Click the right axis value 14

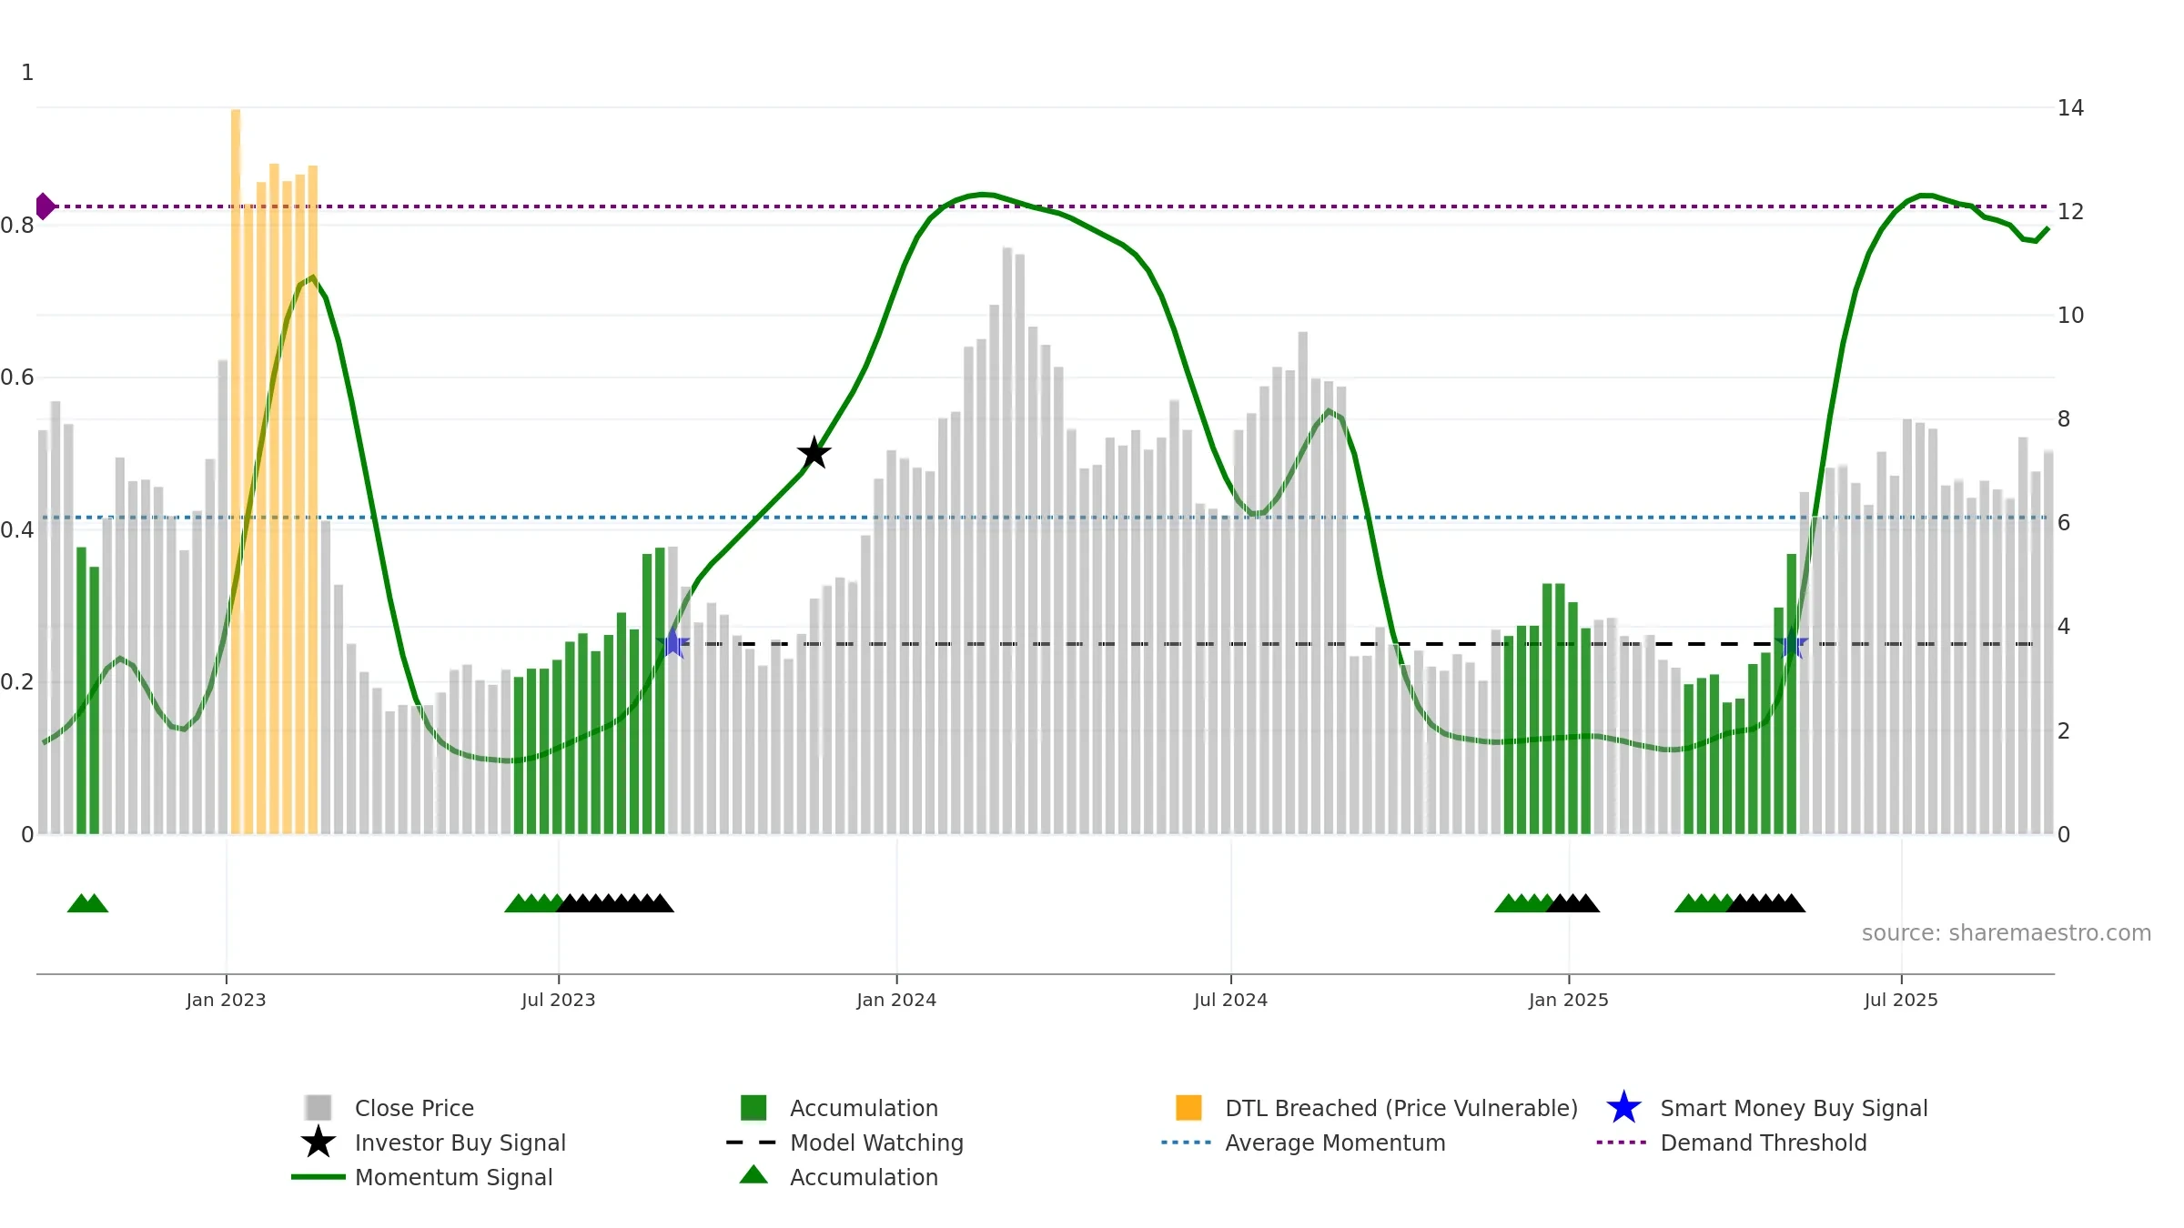pos(2070,107)
